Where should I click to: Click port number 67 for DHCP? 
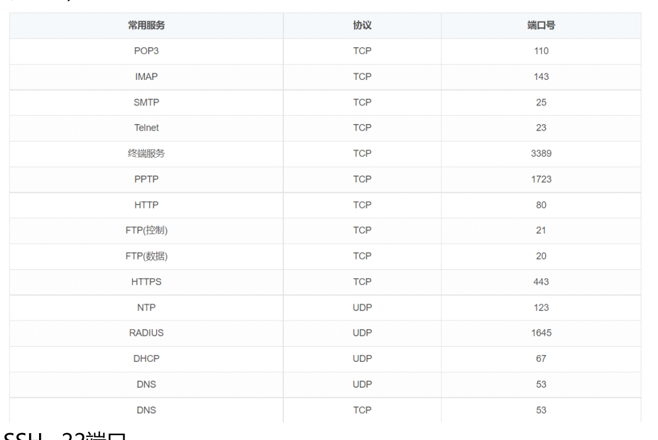pyautogui.click(x=541, y=359)
